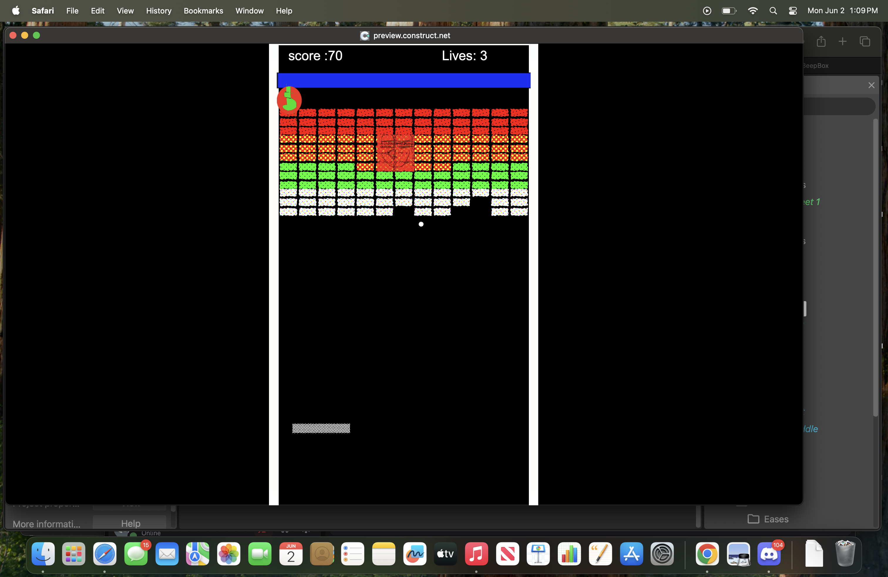Open Spotlight search in menu bar
The height and width of the screenshot is (577, 888).
tap(773, 11)
